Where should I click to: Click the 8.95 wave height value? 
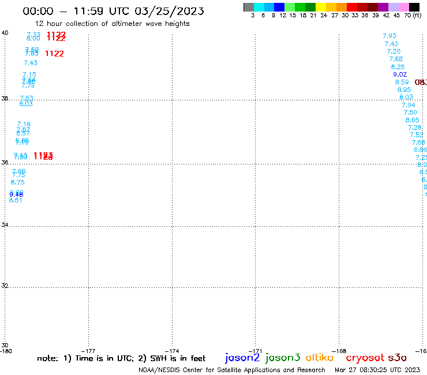click(x=404, y=89)
